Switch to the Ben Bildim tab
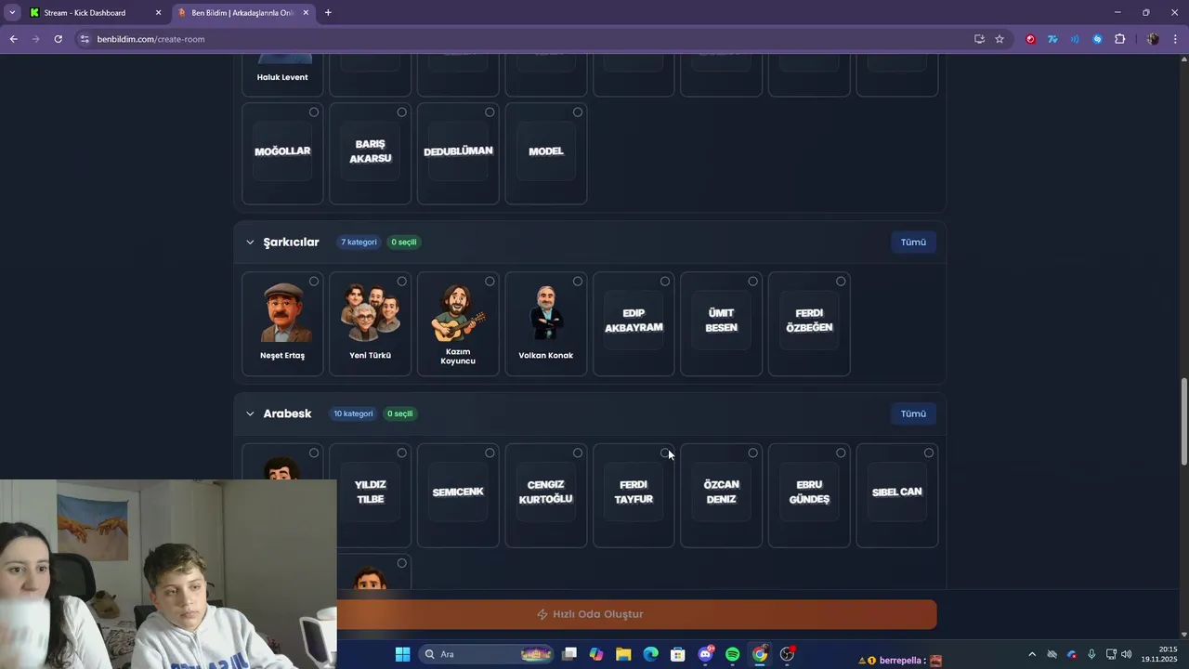This screenshot has width=1189, height=669. click(242, 13)
